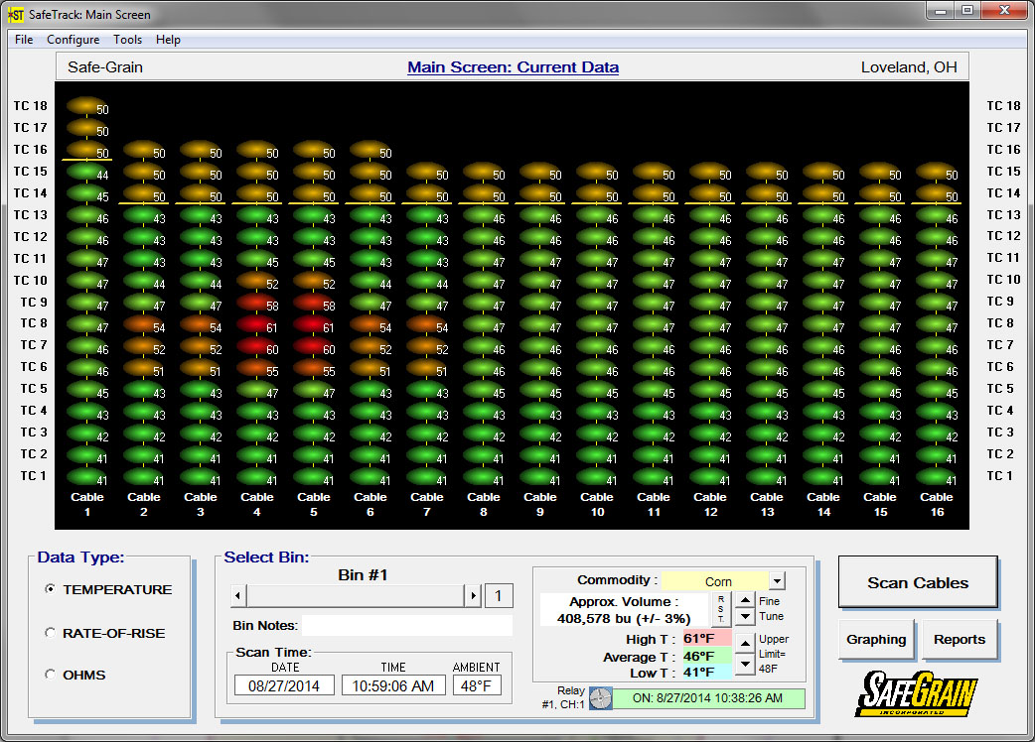1035x742 pixels.
Task: Open the Graphing window
Action: point(876,640)
